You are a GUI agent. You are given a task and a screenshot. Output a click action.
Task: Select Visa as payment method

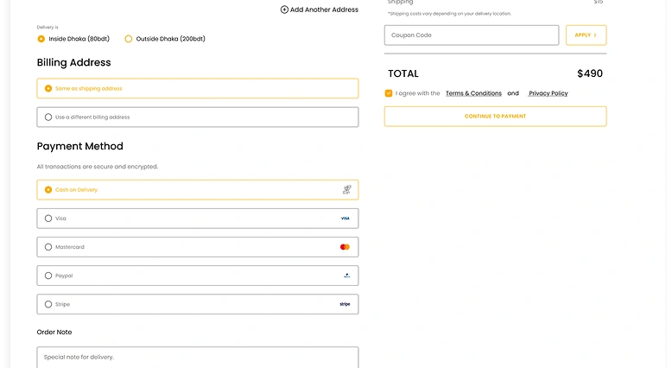pos(48,219)
